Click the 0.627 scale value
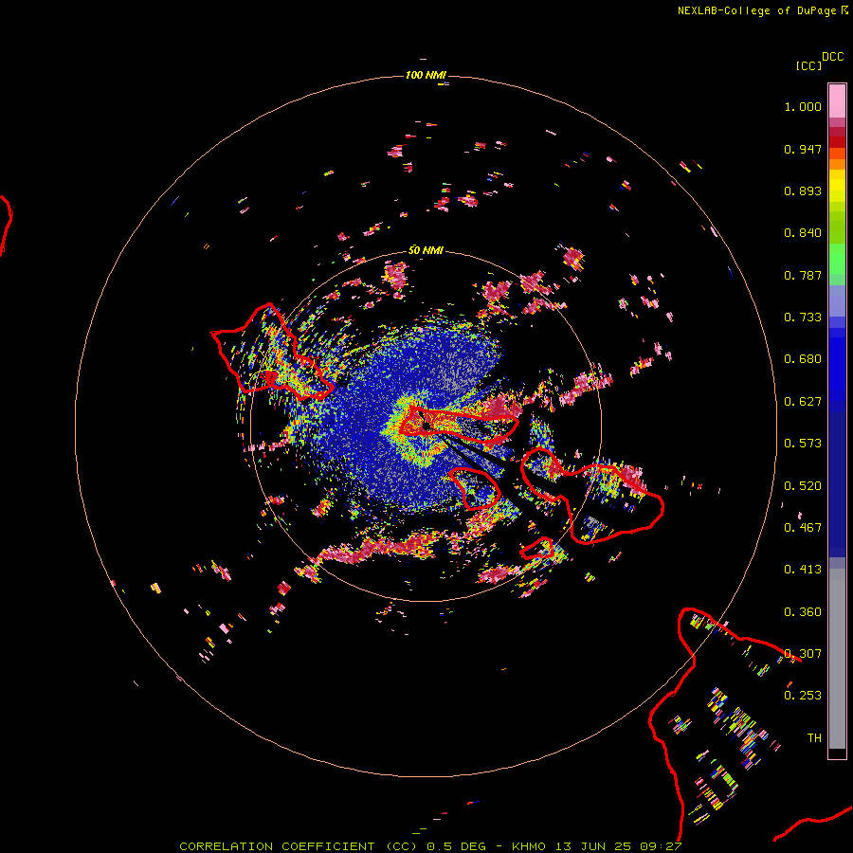This screenshot has width=853, height=853. [x=803, y=402]
